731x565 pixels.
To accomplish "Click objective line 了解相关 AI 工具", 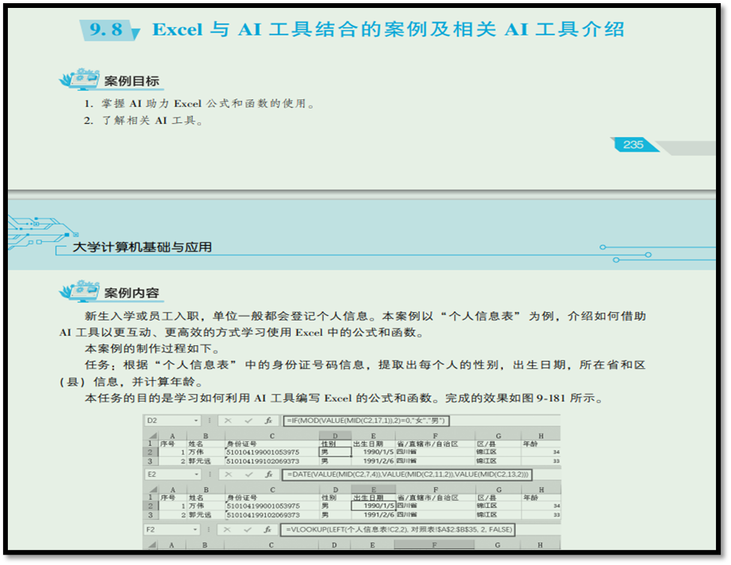I will [144, 121].
